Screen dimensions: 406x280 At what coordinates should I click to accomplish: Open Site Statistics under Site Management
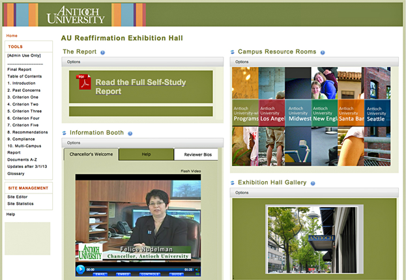[x=20, y=204]
